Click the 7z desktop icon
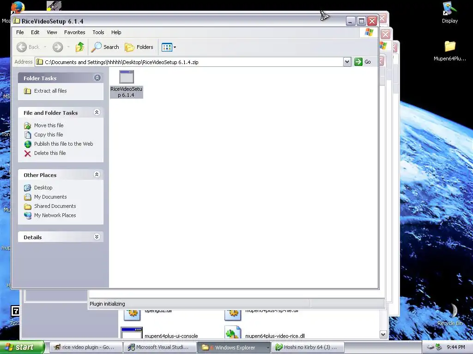 pyautogui.click(x=15, y=311)
